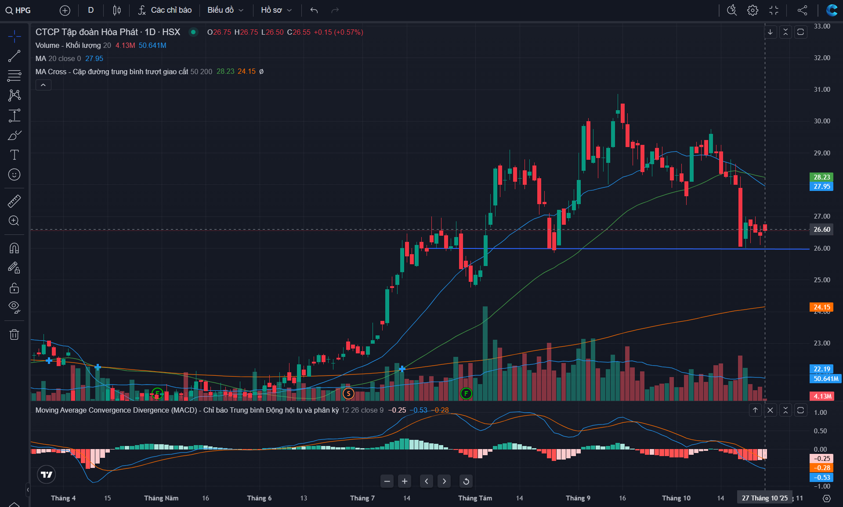Screen dimensions: 843x507
Task: Maximize the main price pane
Action: coord(801,32)
